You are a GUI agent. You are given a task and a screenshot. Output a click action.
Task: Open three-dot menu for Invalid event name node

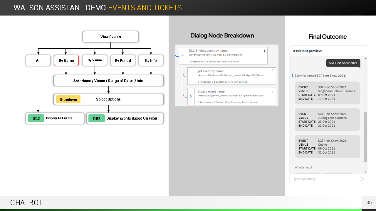[273, 91]
